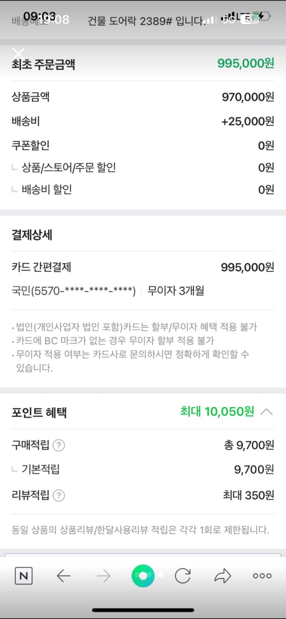Viewport: 286px width, 619px height.
Task: Tap the green 최대 10,050원 points amount
Action: [x=217, y=411]
